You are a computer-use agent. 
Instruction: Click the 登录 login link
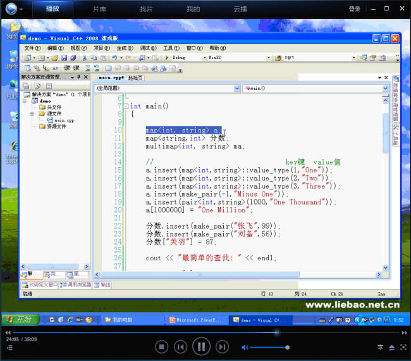[355, 9]
